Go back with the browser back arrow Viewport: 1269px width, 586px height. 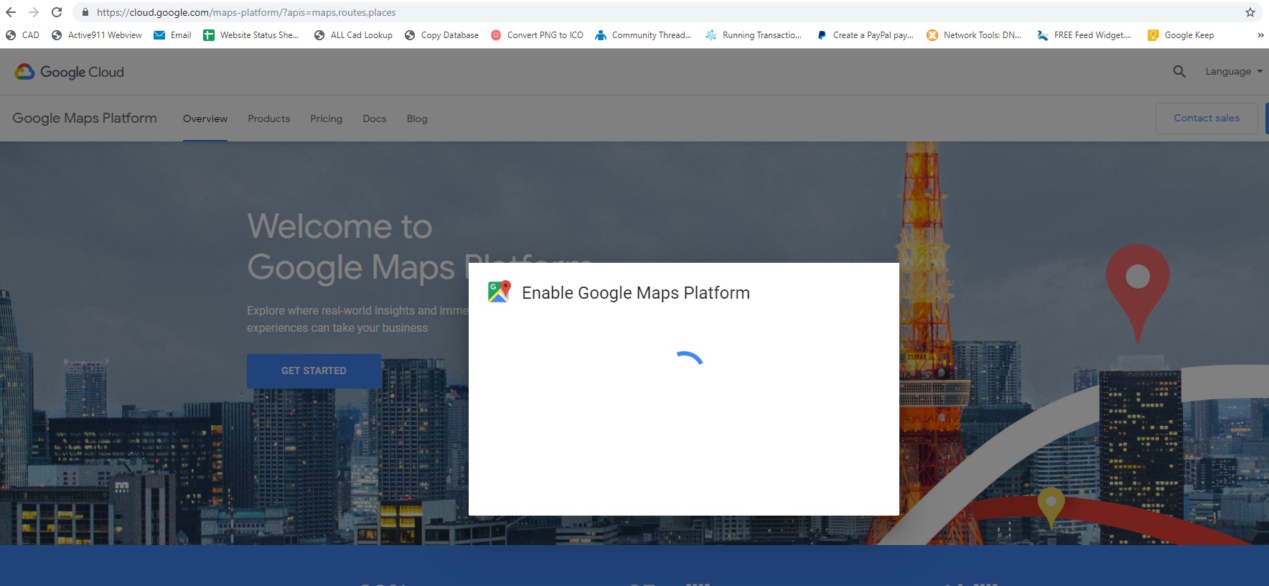pos(11,12)
